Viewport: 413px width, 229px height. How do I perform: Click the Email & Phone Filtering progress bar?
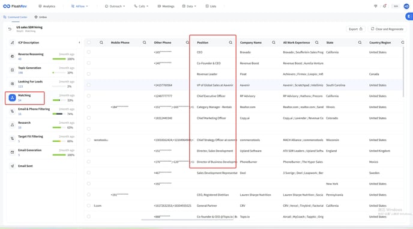click(59, 114)
